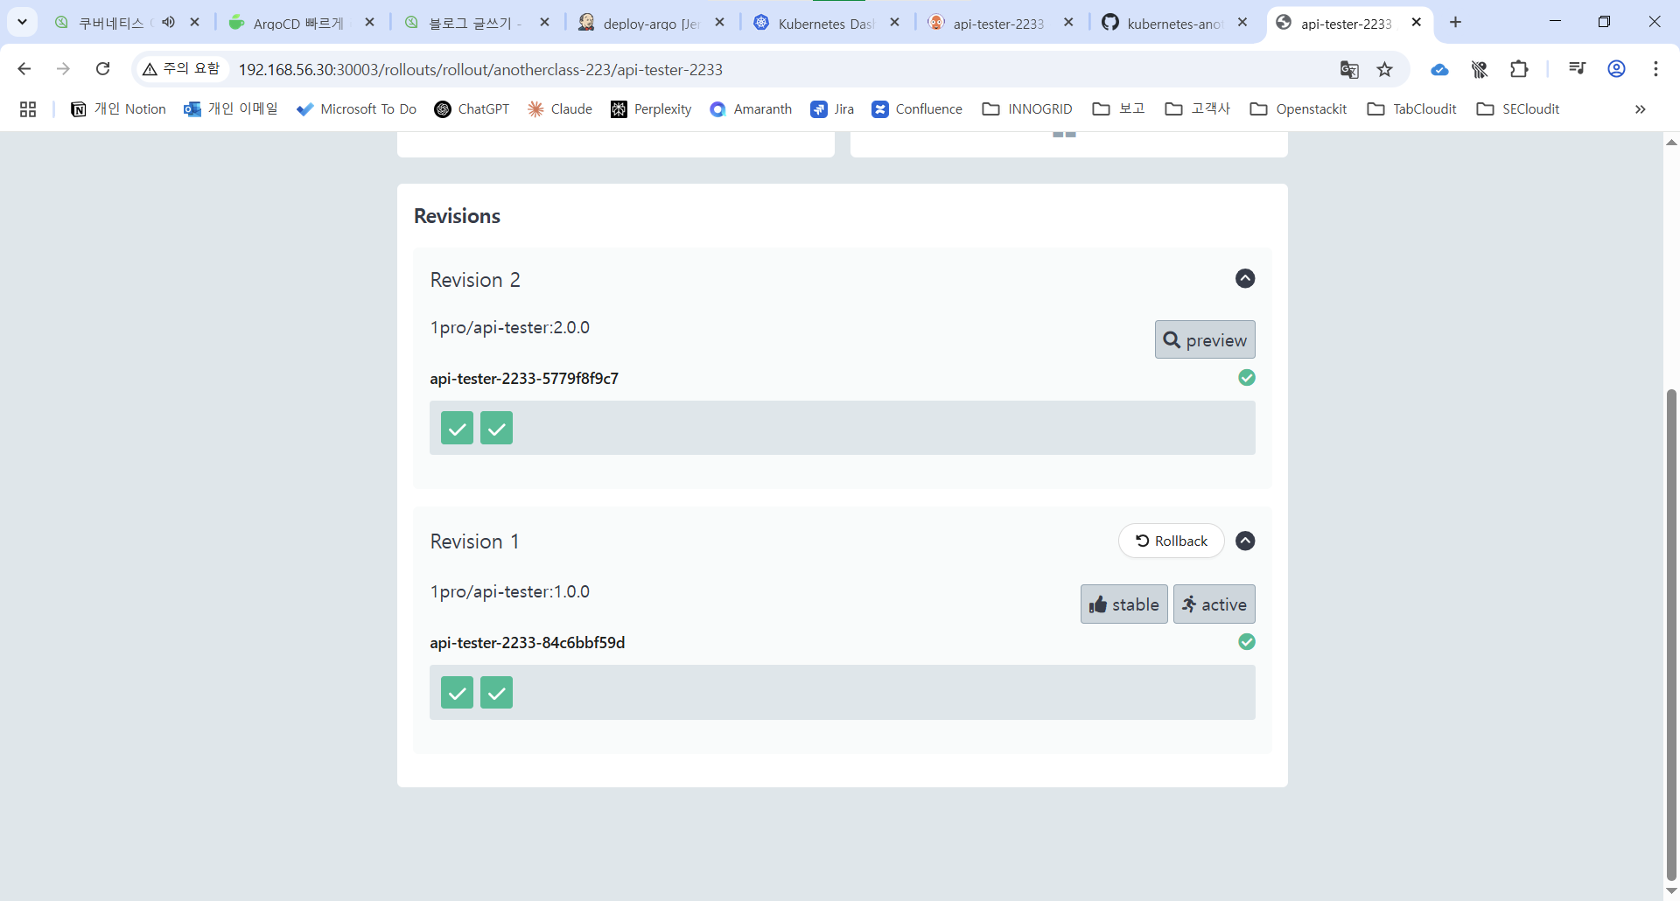Click the stable badge on Revision 1
This screenshot has height=901, width=1680.
[x=1124, y=604]
